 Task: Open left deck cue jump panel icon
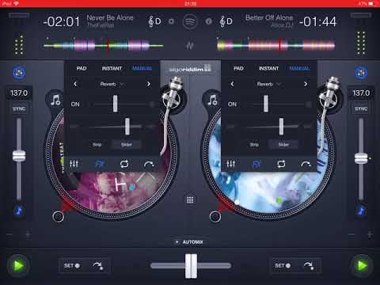tap(149, 165)
